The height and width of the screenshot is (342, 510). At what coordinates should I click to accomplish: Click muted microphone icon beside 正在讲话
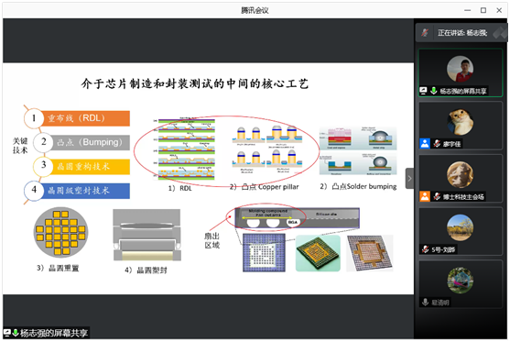[x=425, y=33]
